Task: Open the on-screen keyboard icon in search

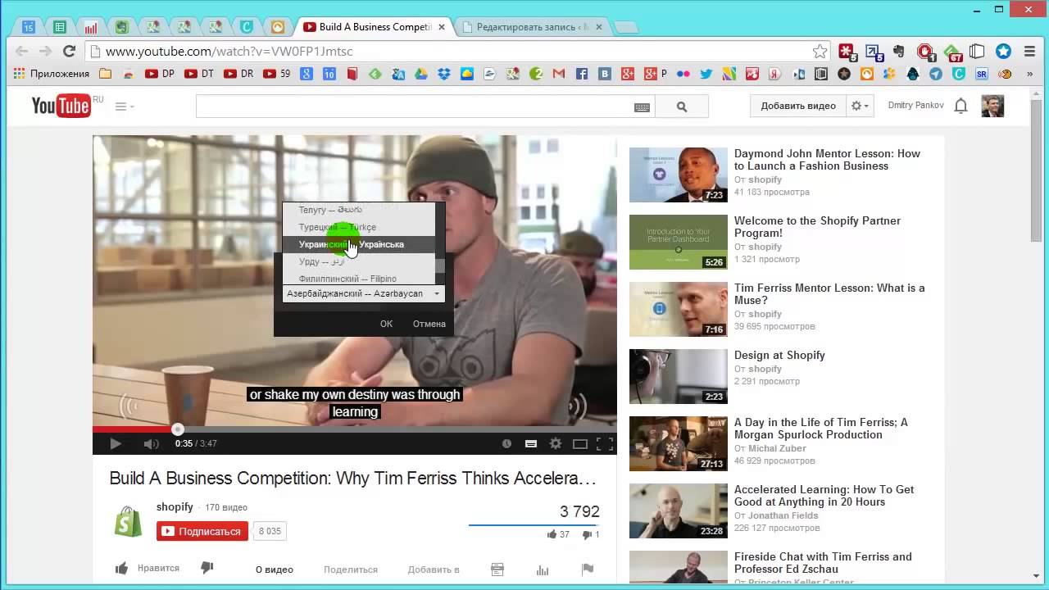Action: coord(642,107)
